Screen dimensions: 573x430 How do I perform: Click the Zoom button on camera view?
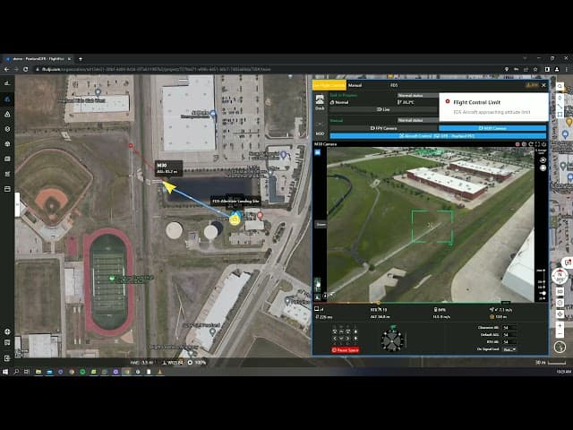[x=321, y=224]
